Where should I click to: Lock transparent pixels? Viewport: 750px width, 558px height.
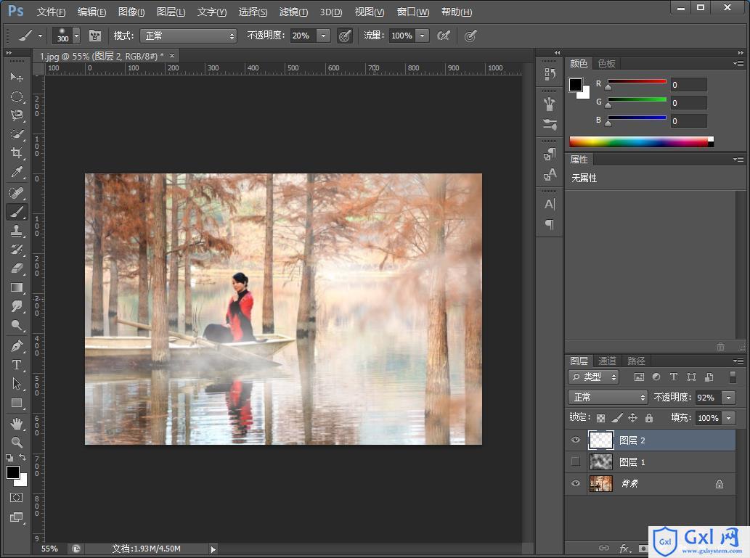[x=600, y=418]
